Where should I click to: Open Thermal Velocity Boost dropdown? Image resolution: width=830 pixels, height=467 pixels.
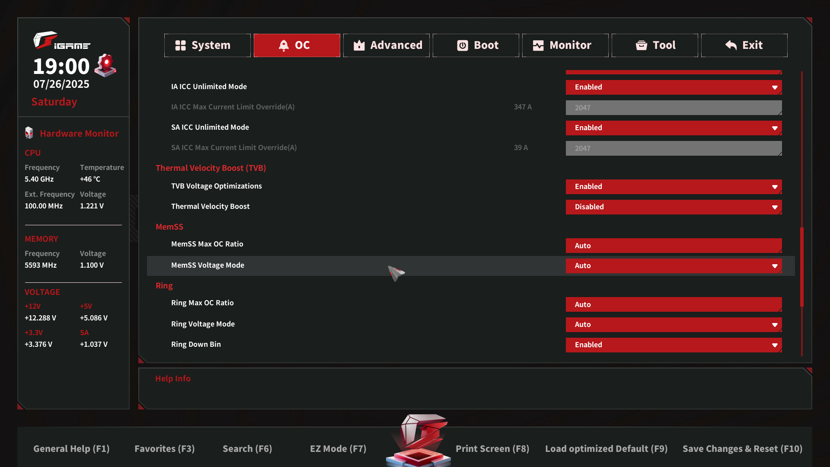(x=674, y=207)
